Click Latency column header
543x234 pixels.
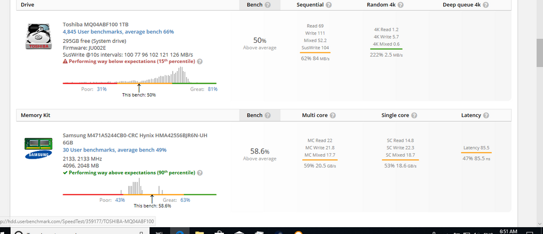(x=471, y=115)
